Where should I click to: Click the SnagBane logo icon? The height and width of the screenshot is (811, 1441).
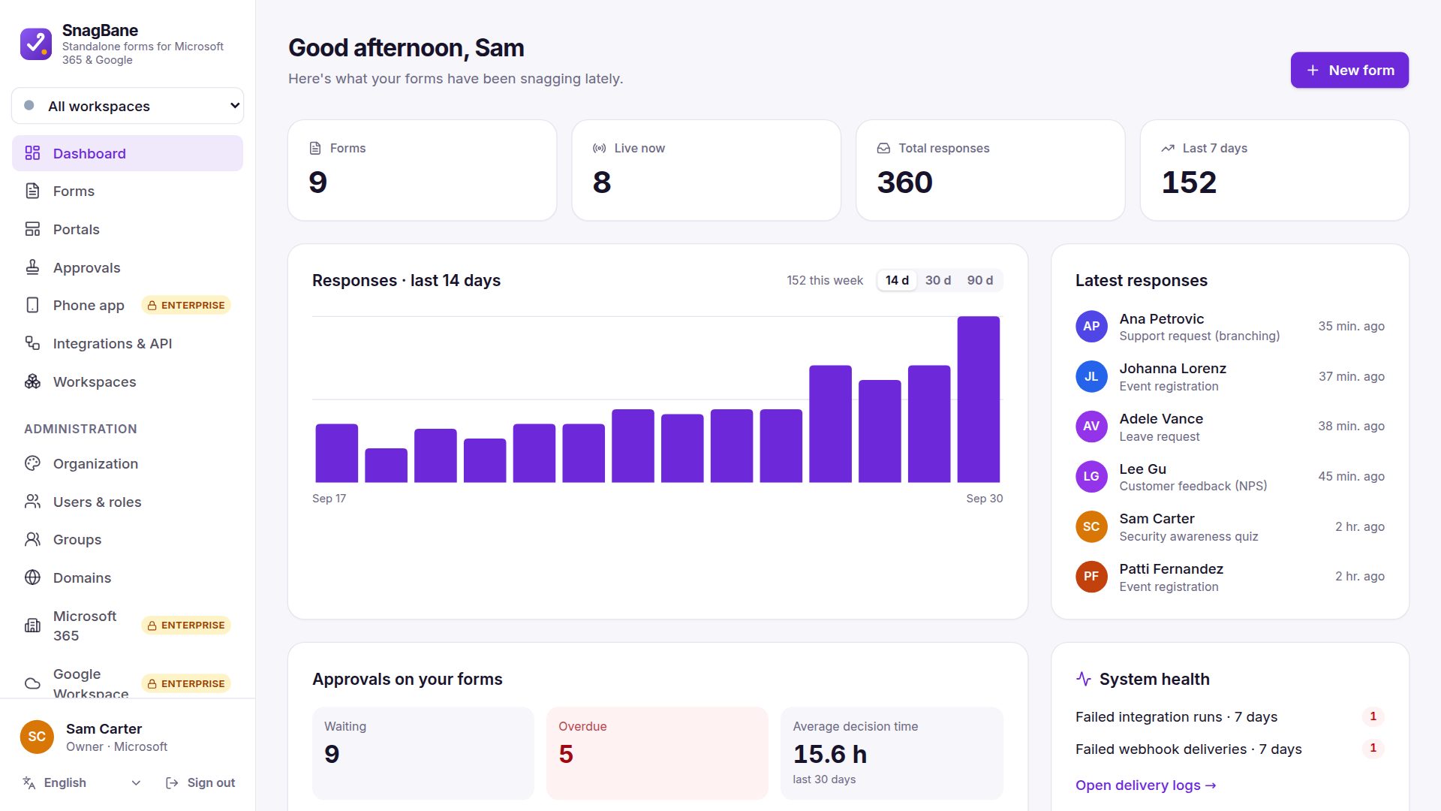click(x=36, y=44)
